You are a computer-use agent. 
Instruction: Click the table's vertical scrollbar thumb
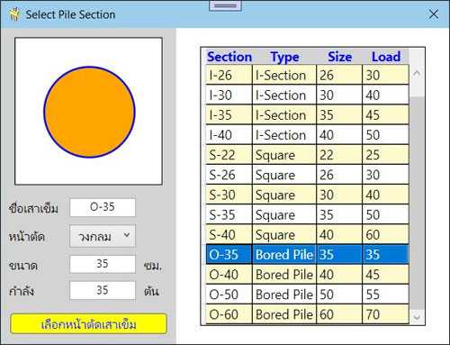click(417, 203)
